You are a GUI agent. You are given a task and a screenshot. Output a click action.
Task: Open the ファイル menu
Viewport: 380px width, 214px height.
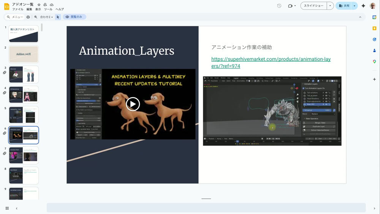pyautogui.click(x=17, y=9)
